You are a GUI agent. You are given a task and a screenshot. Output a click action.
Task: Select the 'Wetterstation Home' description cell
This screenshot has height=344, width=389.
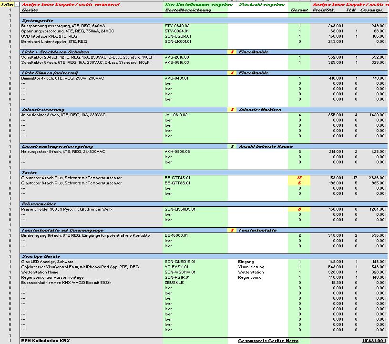point(40,272)
